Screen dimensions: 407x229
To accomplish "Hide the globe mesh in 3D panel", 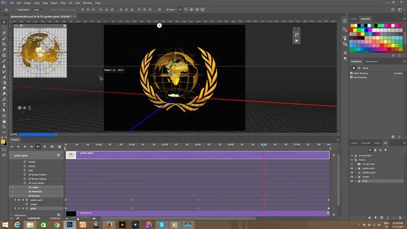I will (352, 181).
